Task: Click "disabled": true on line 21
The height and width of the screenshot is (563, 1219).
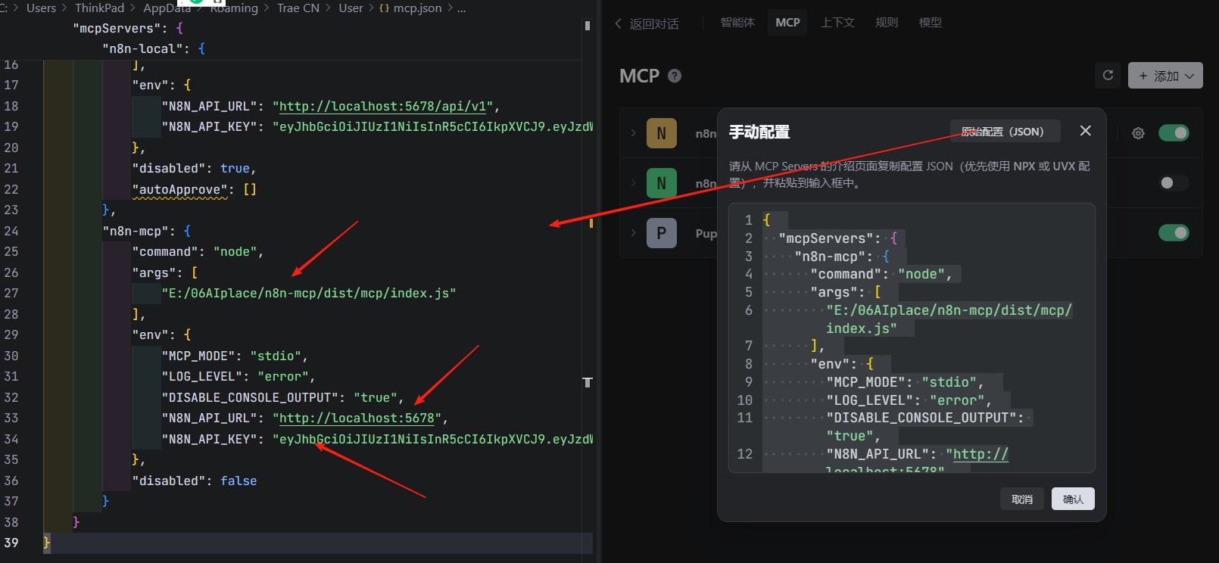Action: 194,168
